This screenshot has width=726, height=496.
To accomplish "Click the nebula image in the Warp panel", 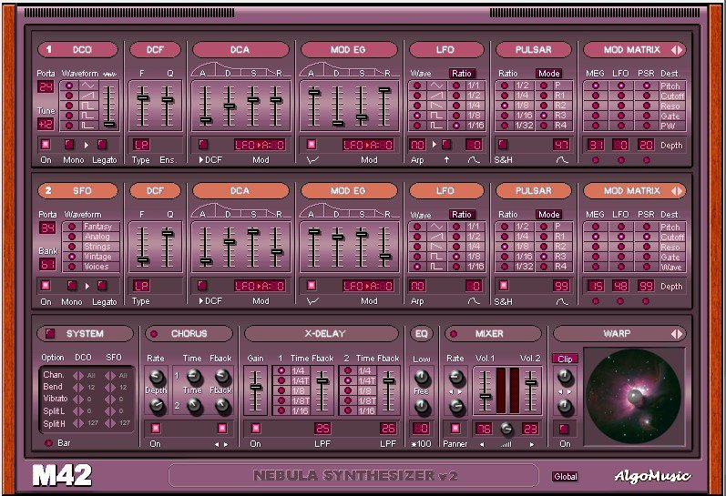I will 632,396.
